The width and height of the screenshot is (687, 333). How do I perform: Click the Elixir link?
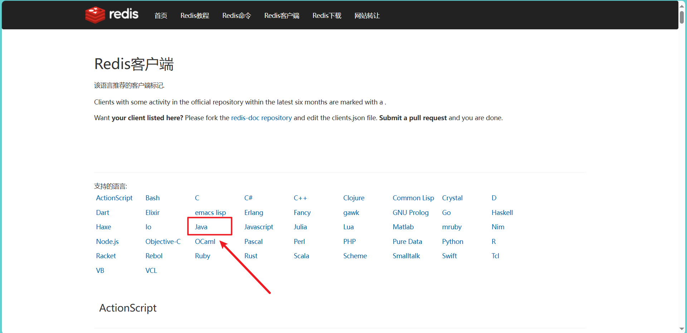pyautogui.click(x=152, y=213)
